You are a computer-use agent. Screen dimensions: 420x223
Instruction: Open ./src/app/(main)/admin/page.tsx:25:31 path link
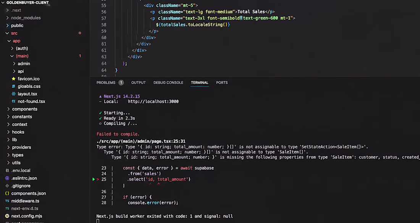[141, 141]
